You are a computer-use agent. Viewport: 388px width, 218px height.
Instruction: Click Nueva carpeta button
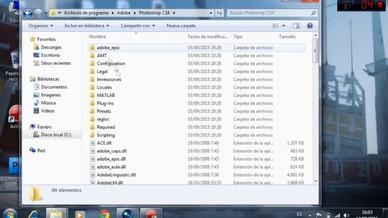[181, 25]
